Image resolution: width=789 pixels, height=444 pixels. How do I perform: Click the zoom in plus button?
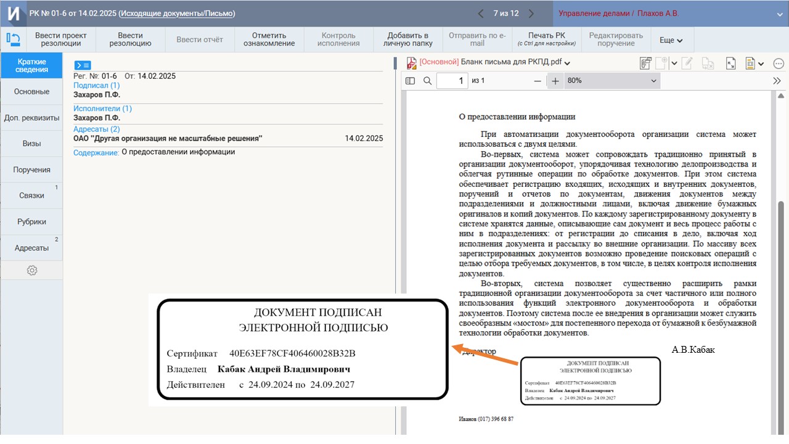[555, 81]
